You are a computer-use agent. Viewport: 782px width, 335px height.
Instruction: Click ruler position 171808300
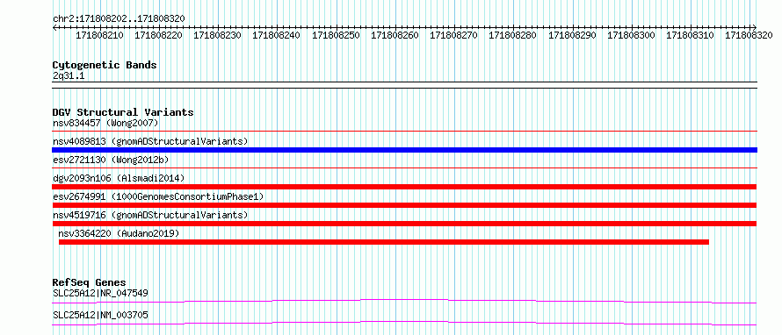631,35
